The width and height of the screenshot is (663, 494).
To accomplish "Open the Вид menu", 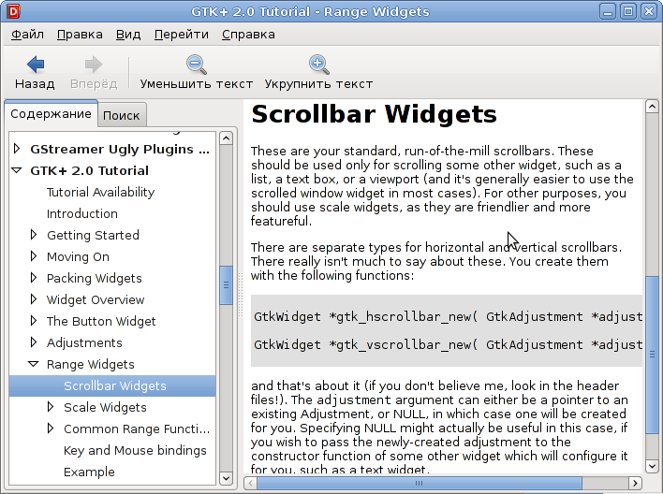I will coord(128,35).
